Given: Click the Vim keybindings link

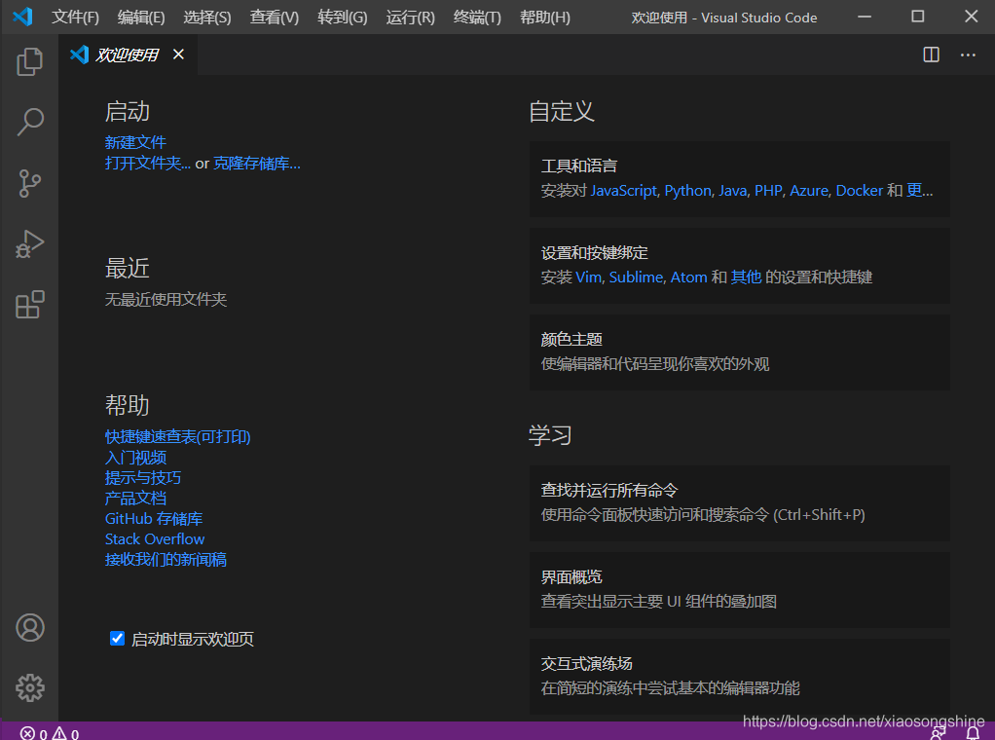Looking at the screenshot, I should (x=588, y=277).
